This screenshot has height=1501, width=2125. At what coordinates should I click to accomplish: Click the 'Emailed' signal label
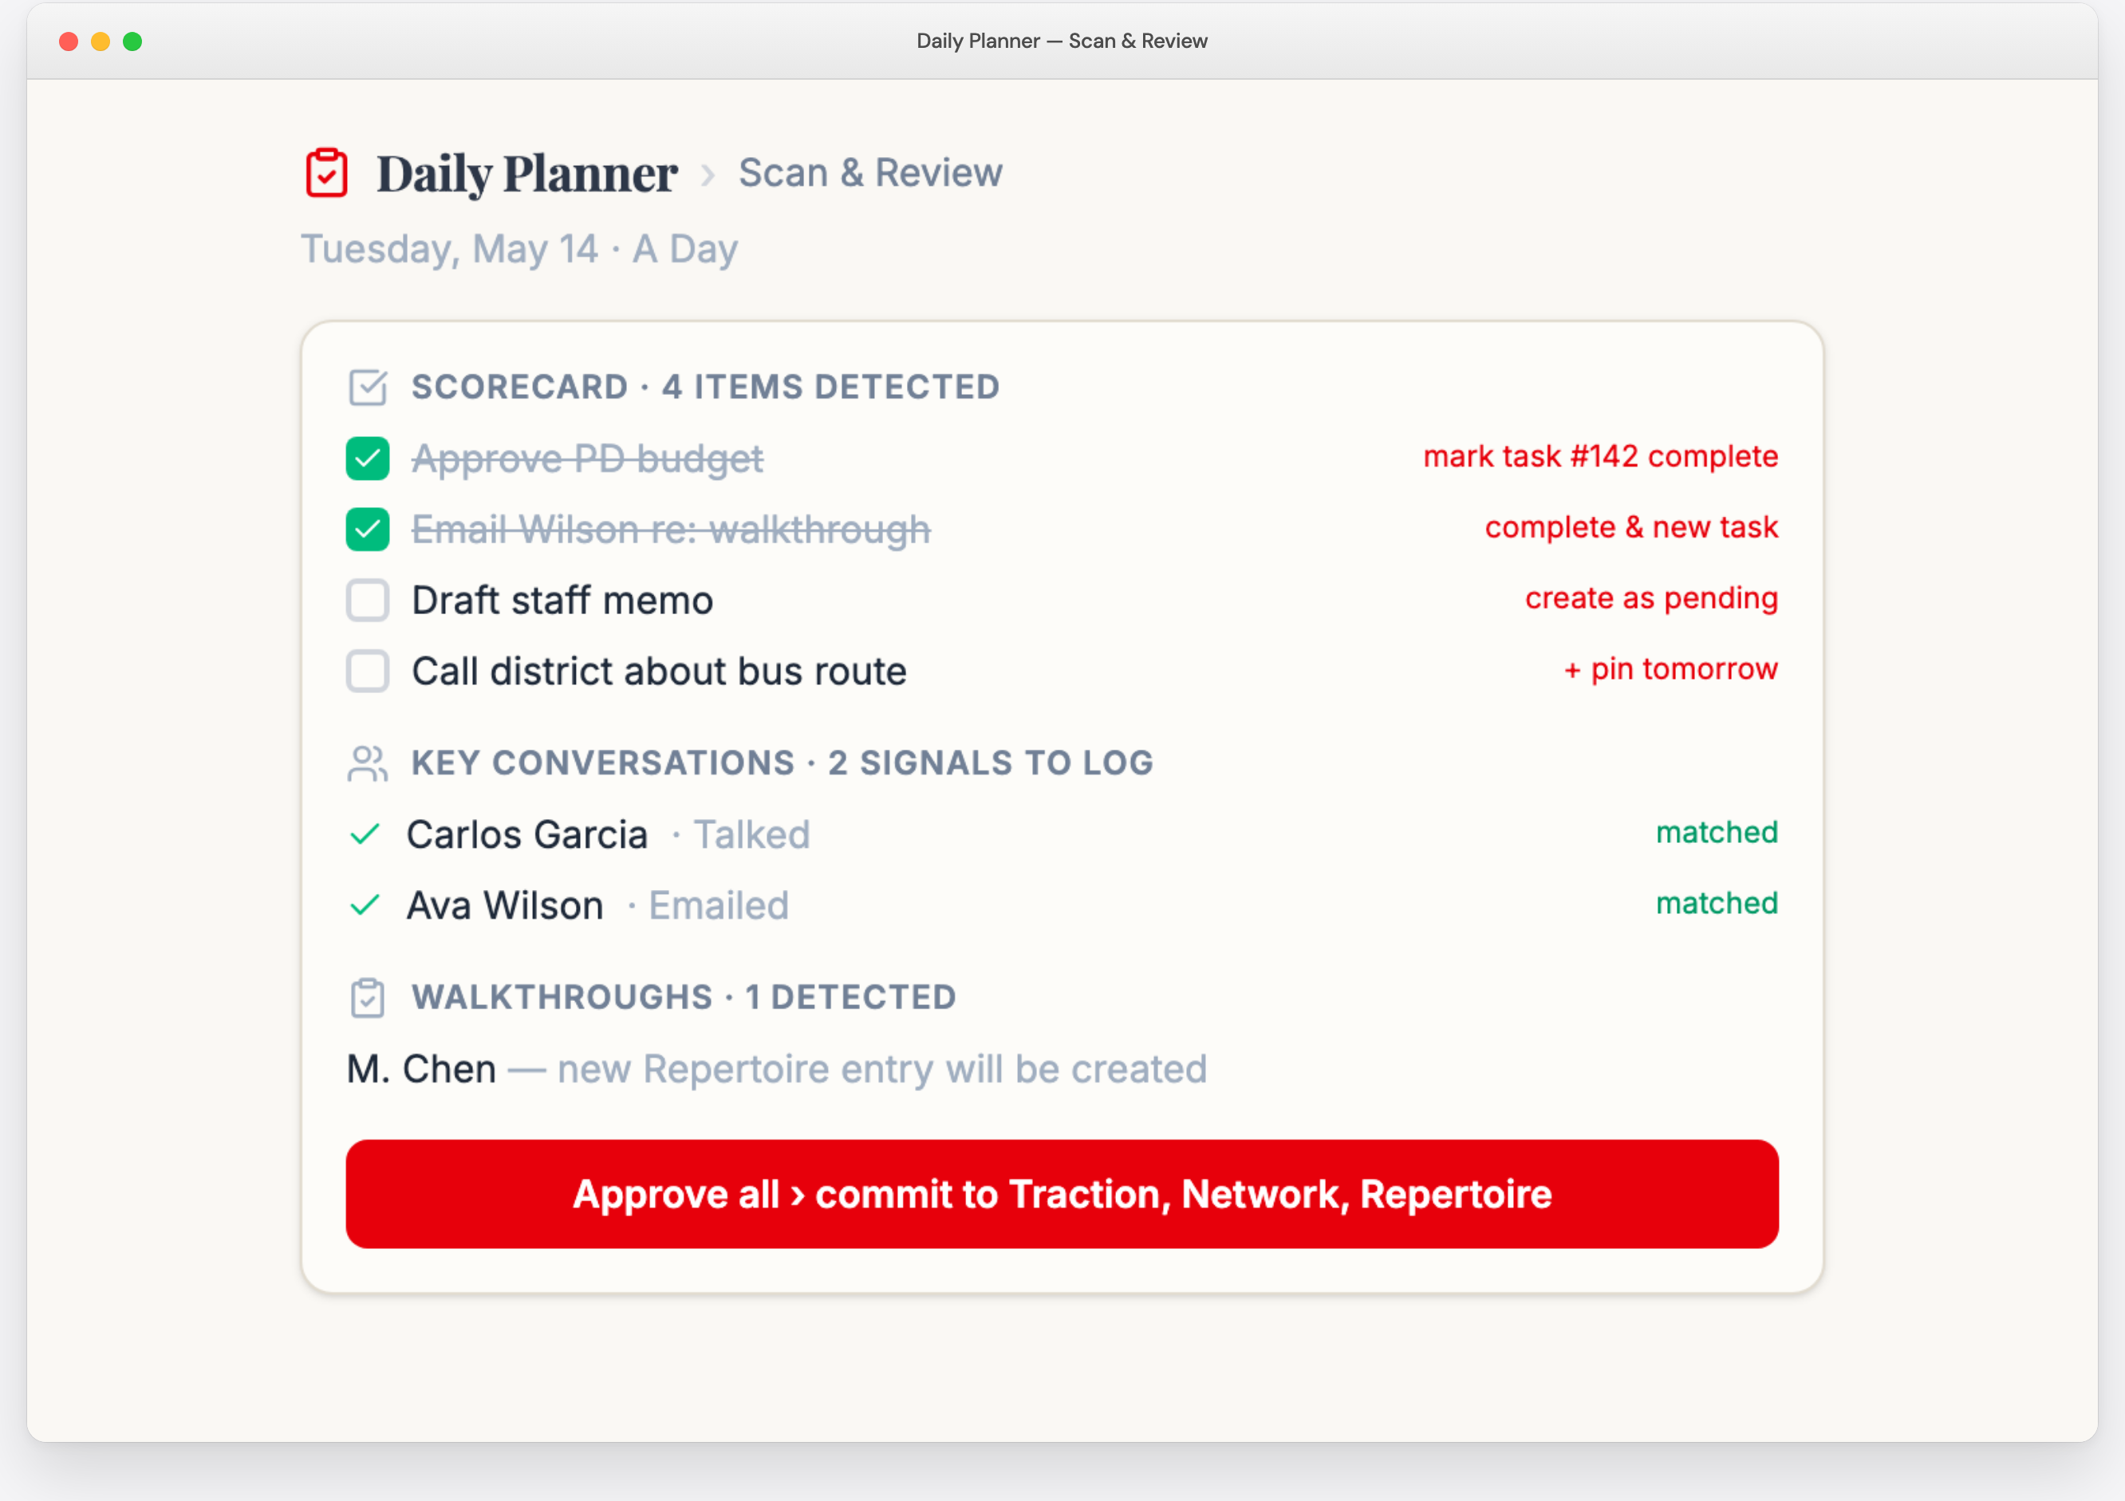[x=718, y=905]
